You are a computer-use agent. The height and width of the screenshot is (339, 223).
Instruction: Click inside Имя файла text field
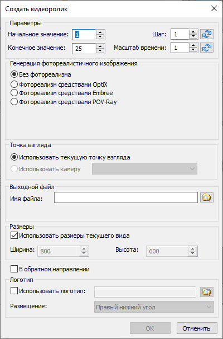126,197
